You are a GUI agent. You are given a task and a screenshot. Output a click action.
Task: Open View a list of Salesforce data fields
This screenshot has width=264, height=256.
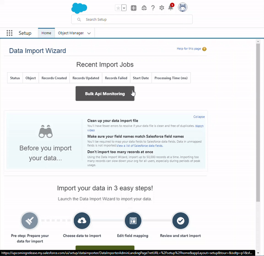click(x=140, y=146)
